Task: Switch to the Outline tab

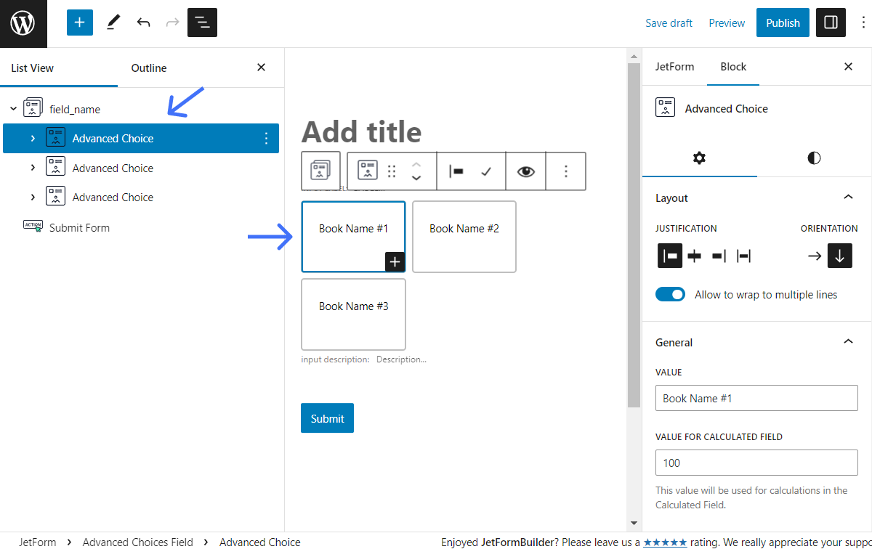Action: [x=148, y=68]
